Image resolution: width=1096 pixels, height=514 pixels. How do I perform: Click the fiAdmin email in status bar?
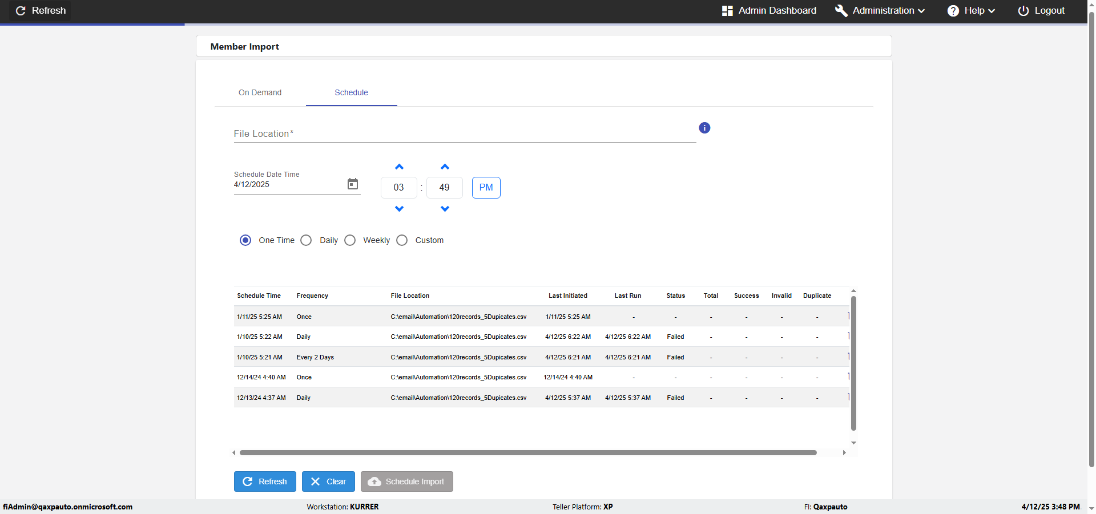pyautogui.click(x=67, y=507)
